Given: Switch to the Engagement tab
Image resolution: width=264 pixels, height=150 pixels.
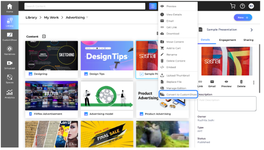Looking at the screenshot, I should [x=227, y=40].
